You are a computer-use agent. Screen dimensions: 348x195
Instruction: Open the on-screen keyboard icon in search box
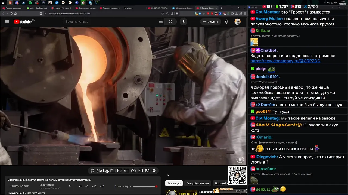click(x=161, y=22)
